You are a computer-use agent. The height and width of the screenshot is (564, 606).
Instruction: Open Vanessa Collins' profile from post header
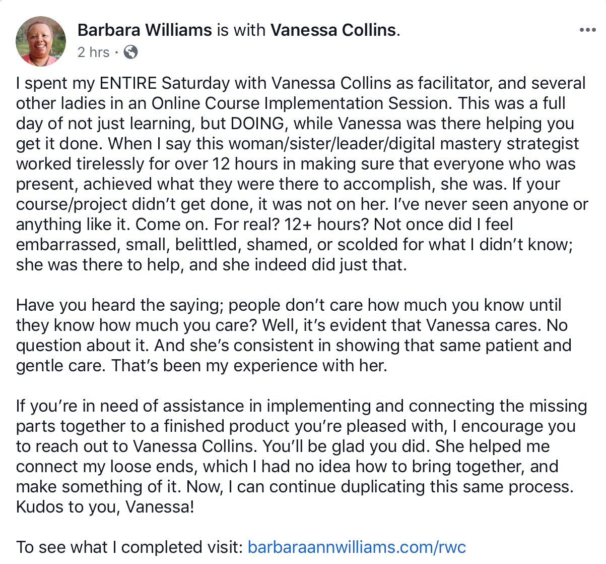[333, 30]
